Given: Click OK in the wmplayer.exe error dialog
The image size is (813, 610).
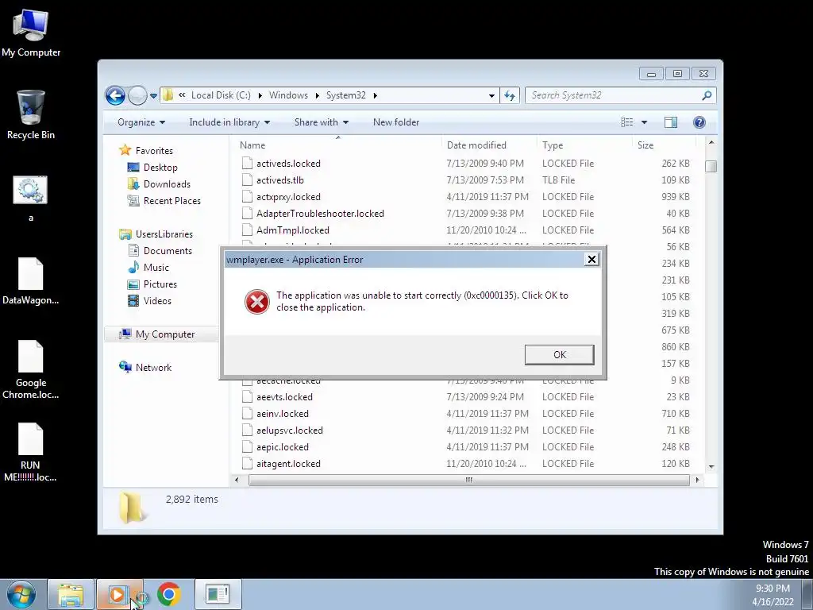Looking at the screenshot, I should click(559, 355).
